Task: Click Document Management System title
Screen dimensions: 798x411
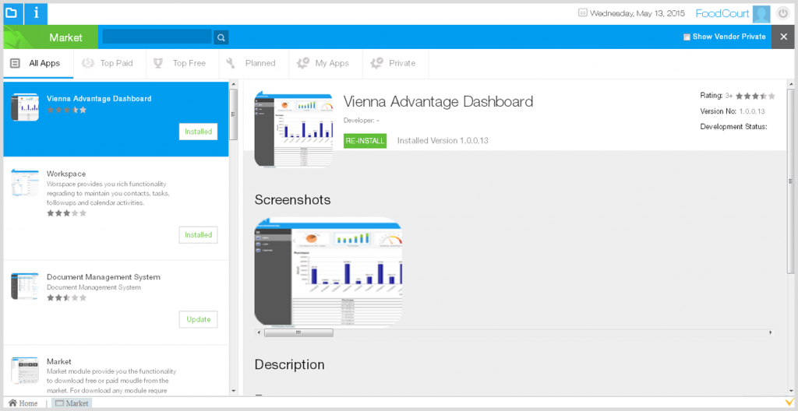Action: [x=104, y=276]
